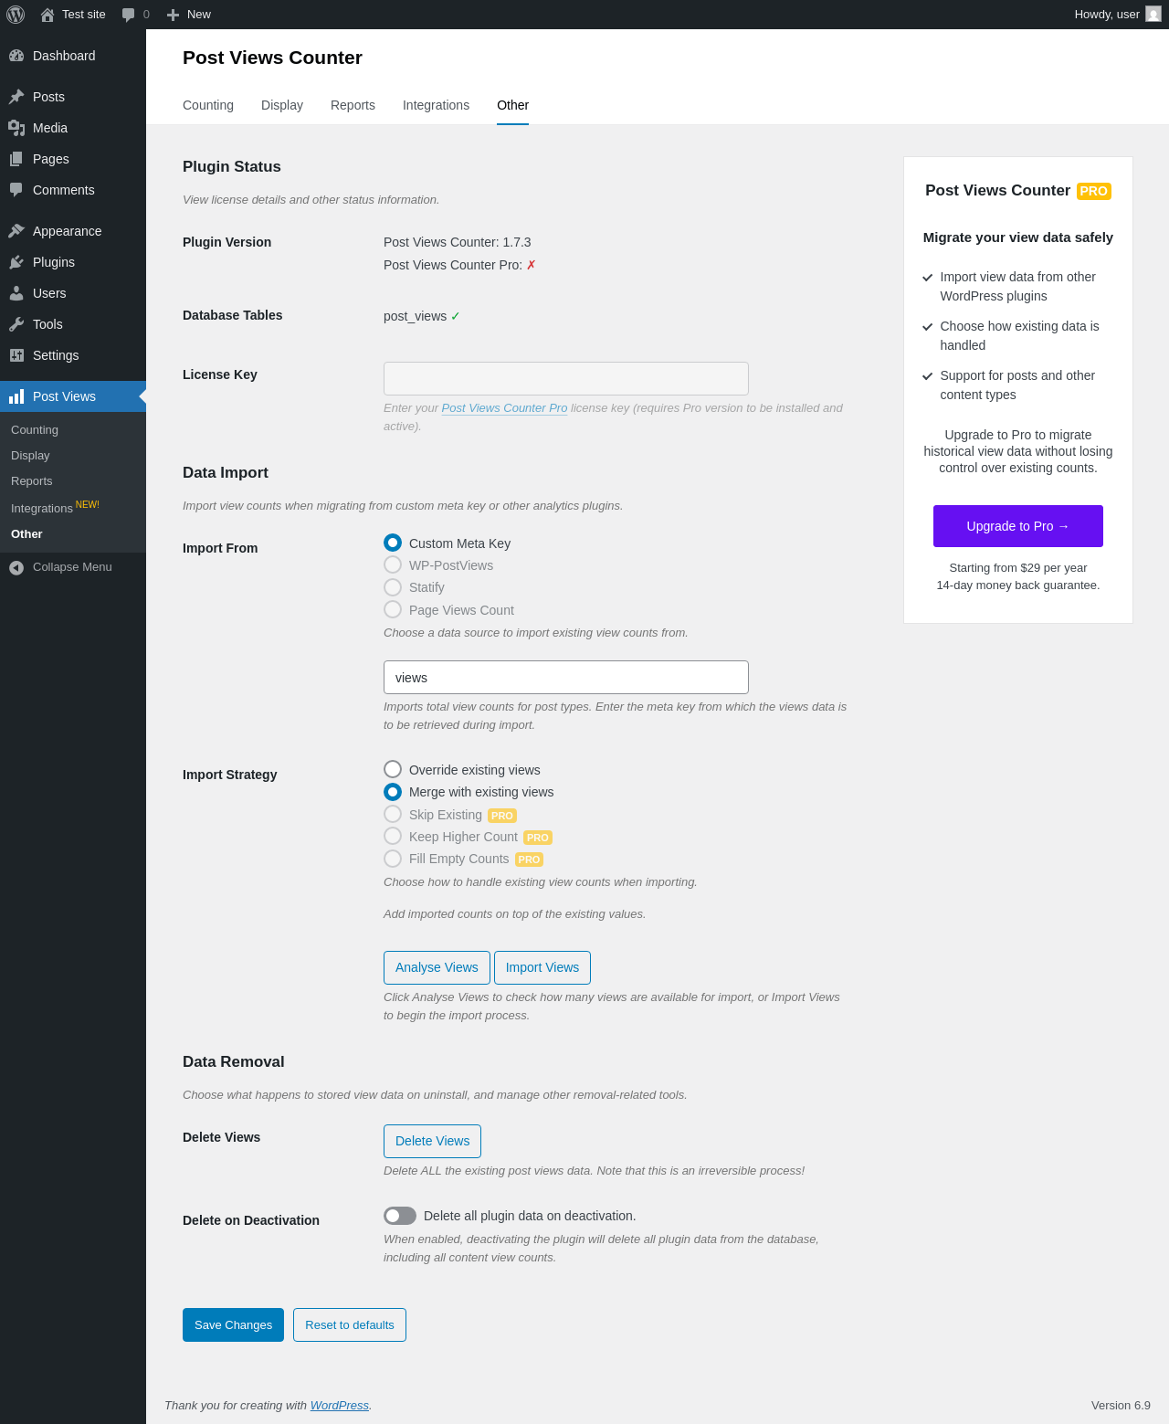Click the plus New icon
1169x1424 pixels.
coord(173,15)
